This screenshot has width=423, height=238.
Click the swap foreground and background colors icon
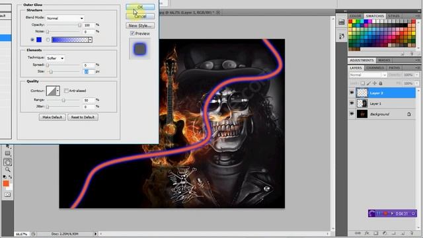[x=11, y=177]
